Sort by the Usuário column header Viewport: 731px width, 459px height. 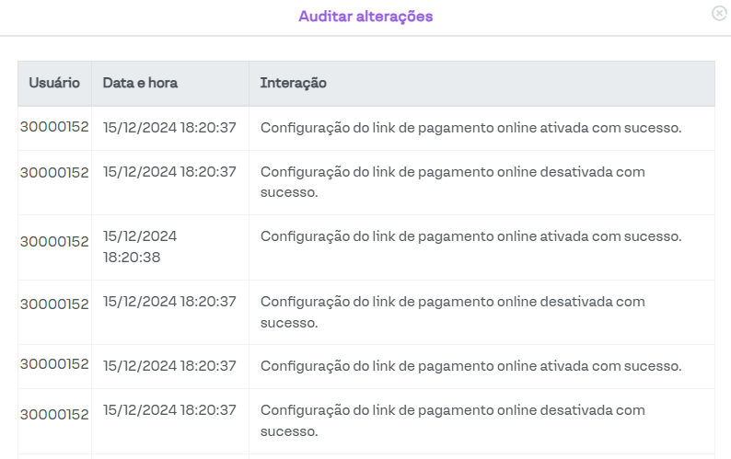coord(54,83)
